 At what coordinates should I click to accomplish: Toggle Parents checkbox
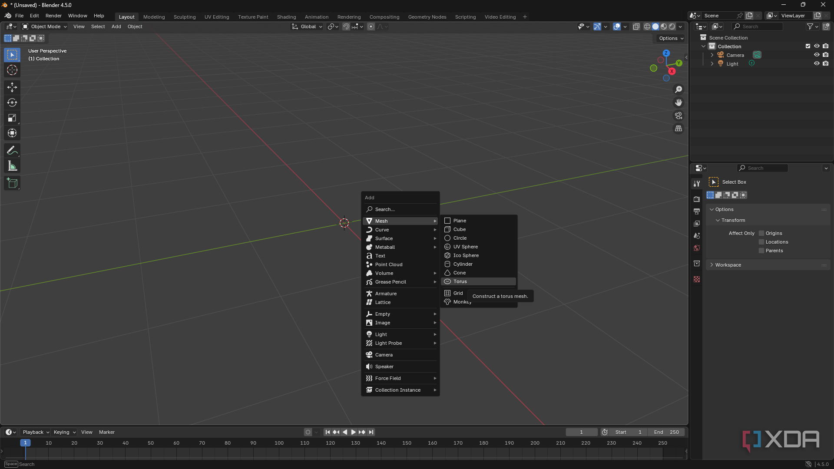(761, 251)
